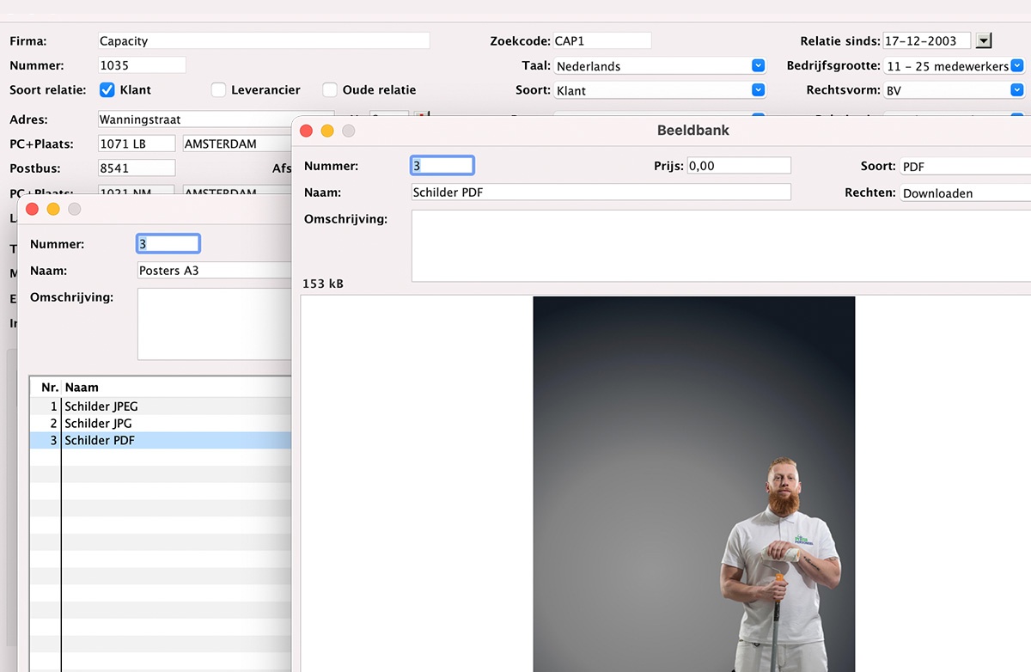Open the Soort dropdown in the relation form

point(660,89)
